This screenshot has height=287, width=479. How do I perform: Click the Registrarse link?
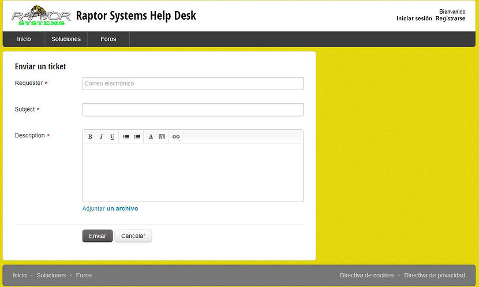click(x=450, y=18)
